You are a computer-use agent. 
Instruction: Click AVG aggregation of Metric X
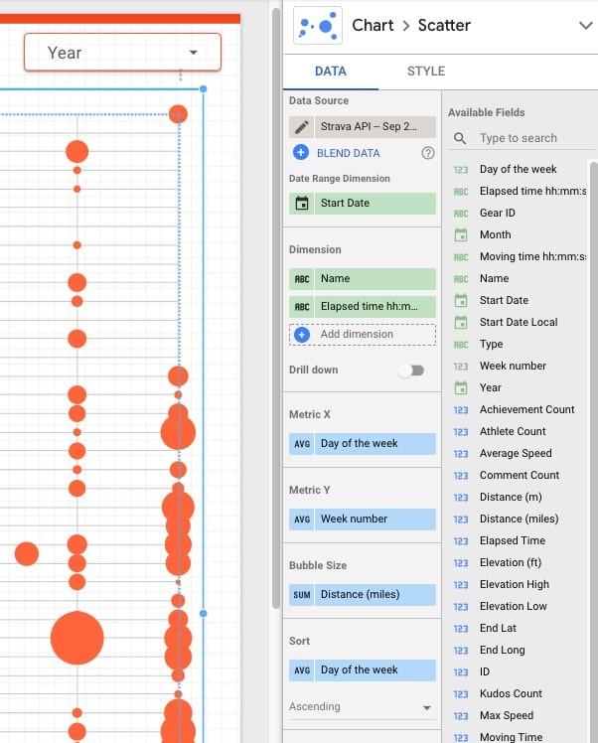301,444
